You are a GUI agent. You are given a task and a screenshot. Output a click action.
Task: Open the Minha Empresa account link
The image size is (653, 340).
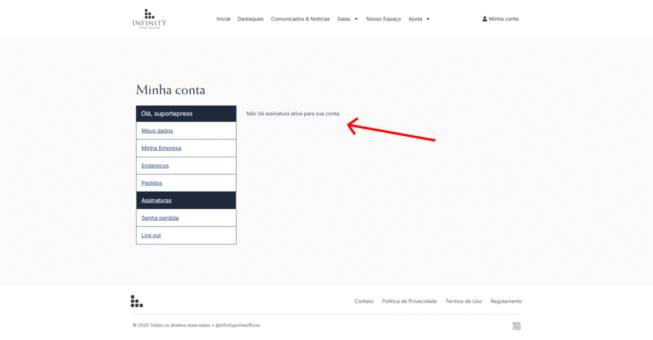tap(161, 148)
